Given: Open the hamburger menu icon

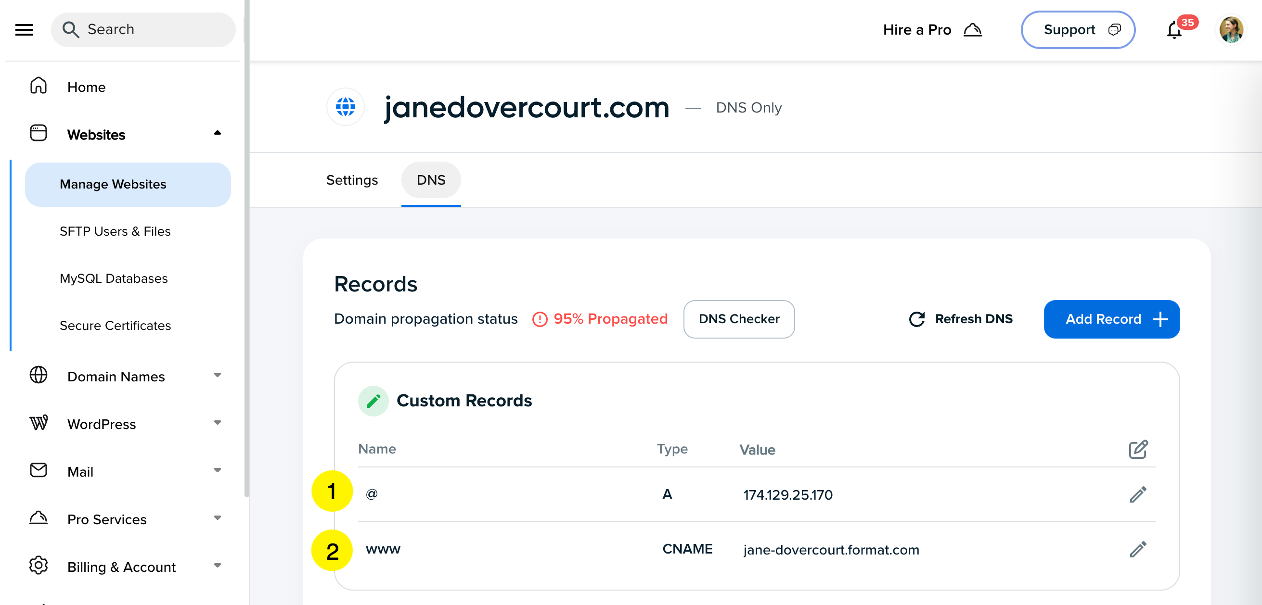Looking at the screenshot, I should 24,29.
